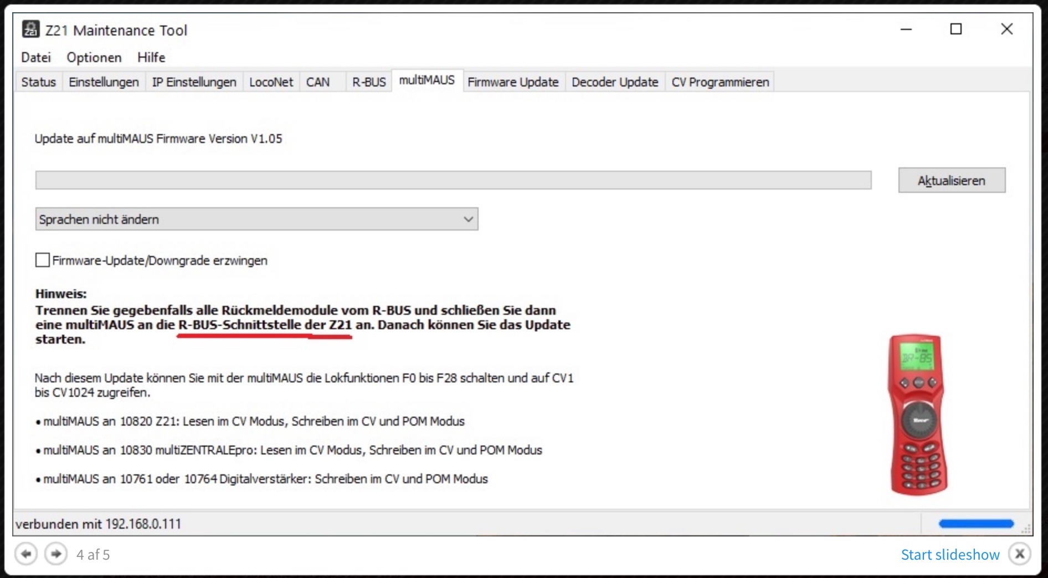Click the 'Hinweis:' heading

coord(61,294)
